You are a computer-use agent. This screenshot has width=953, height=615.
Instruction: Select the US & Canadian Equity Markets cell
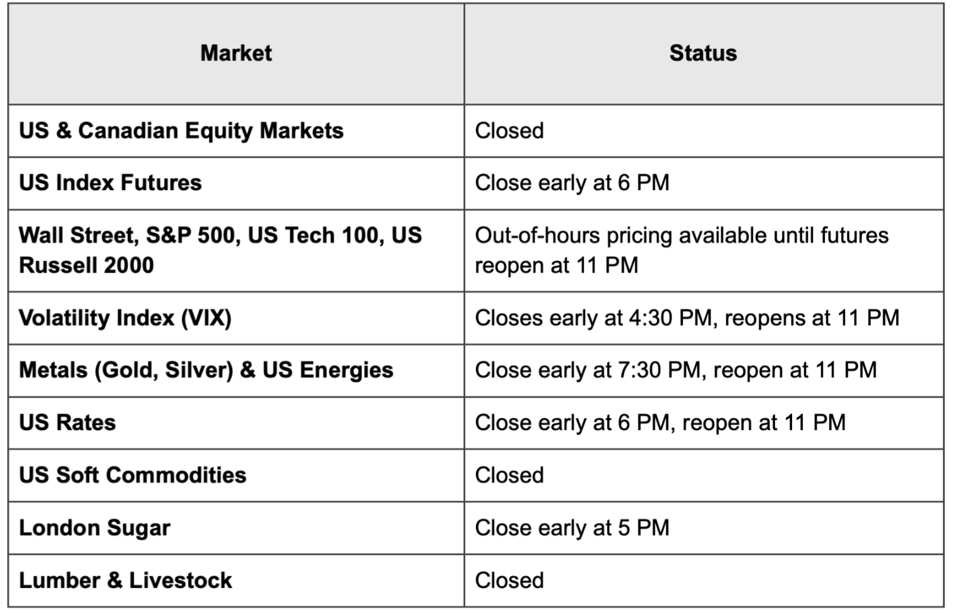(236, 131)
